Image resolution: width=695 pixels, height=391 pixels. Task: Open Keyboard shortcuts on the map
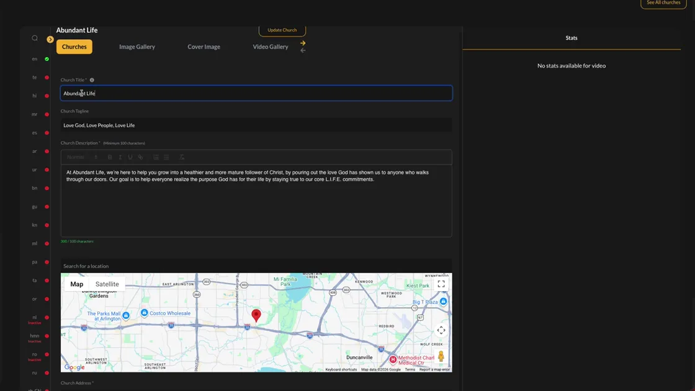click(341, 369)
